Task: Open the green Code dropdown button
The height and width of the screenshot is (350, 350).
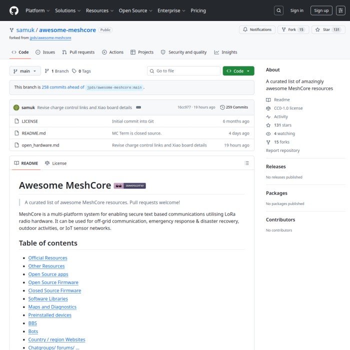Action: pyautogui.click(x=238, y=71)
